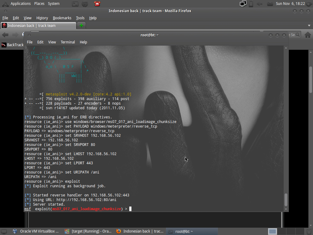The height and width of the screenshot is (235, 313).
Task: Open the Places menu in top panel
Action: pos(39,4)
